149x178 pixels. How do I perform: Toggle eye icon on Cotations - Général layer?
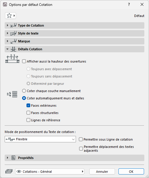pos(19,171)
